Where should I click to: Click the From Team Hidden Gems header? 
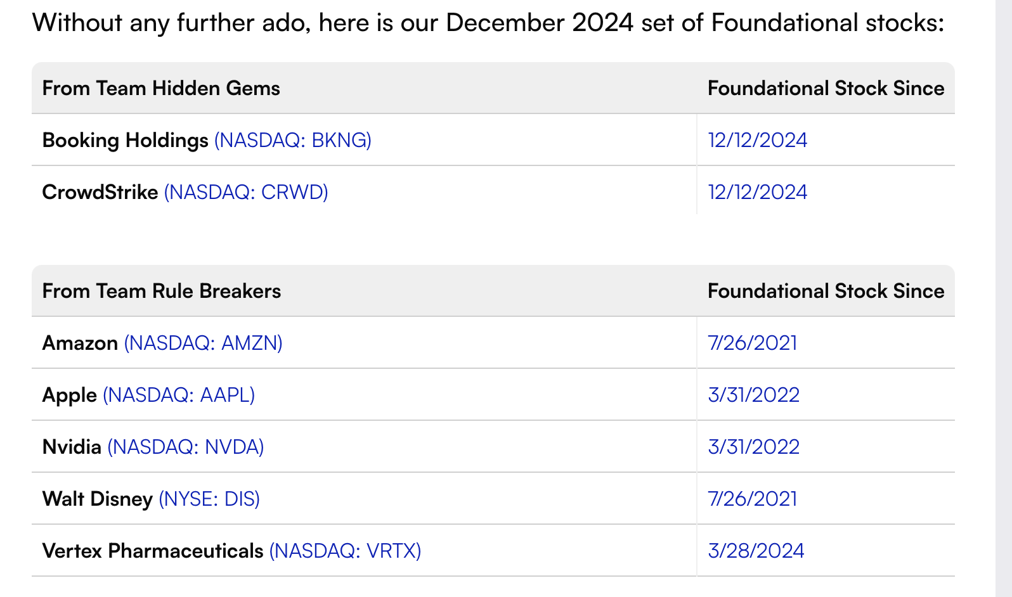pyautogui.click(x=161, y=88)
